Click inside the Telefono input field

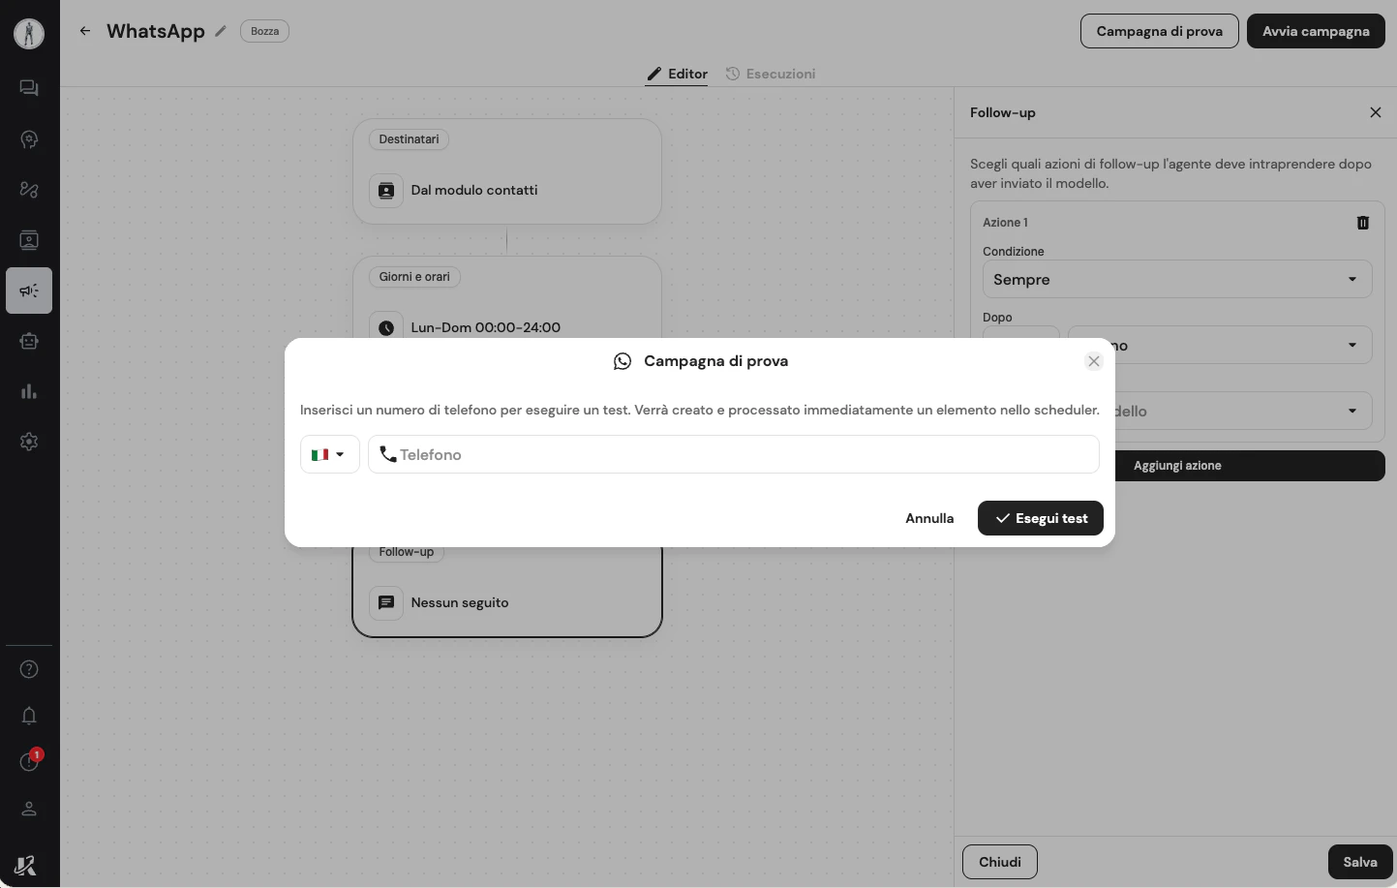click(x=734, y=454)
